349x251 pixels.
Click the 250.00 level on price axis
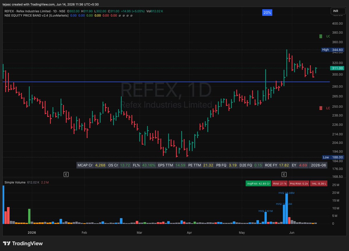pyautogui.click(x=337, y=106)
